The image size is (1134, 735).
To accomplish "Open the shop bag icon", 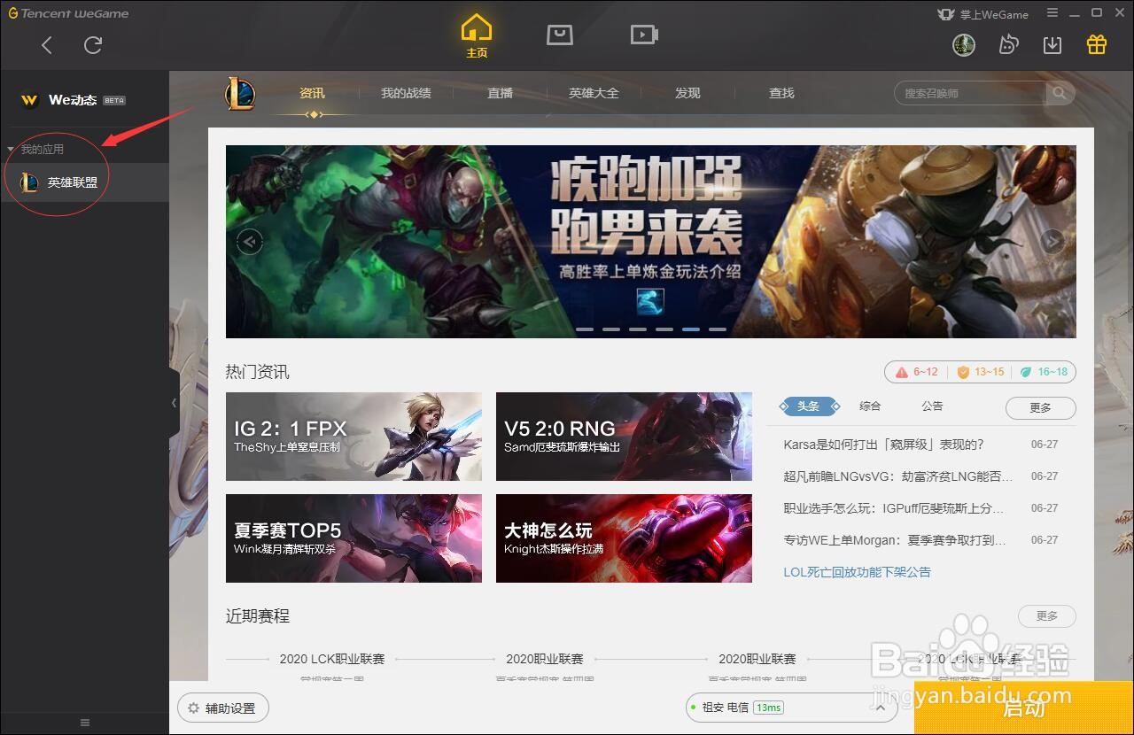I will (560, 35).
